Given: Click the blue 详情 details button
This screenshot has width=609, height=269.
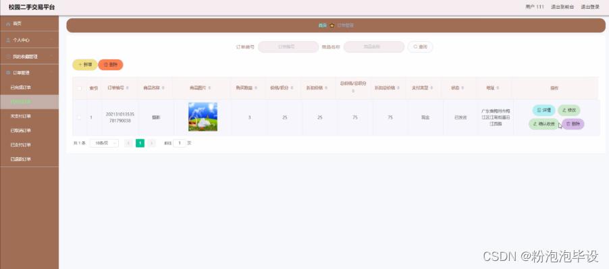Looking at the screenshot, I should (x=544, y=111).
